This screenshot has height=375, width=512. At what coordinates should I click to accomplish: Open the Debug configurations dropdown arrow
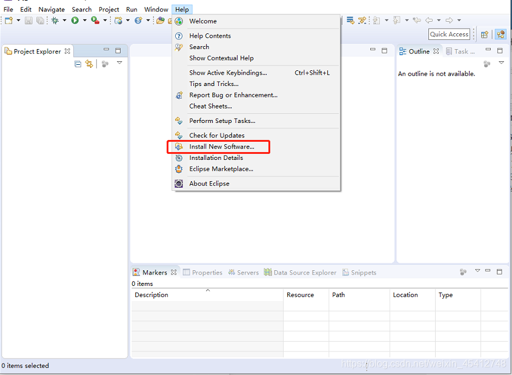[x=64, y=21]
